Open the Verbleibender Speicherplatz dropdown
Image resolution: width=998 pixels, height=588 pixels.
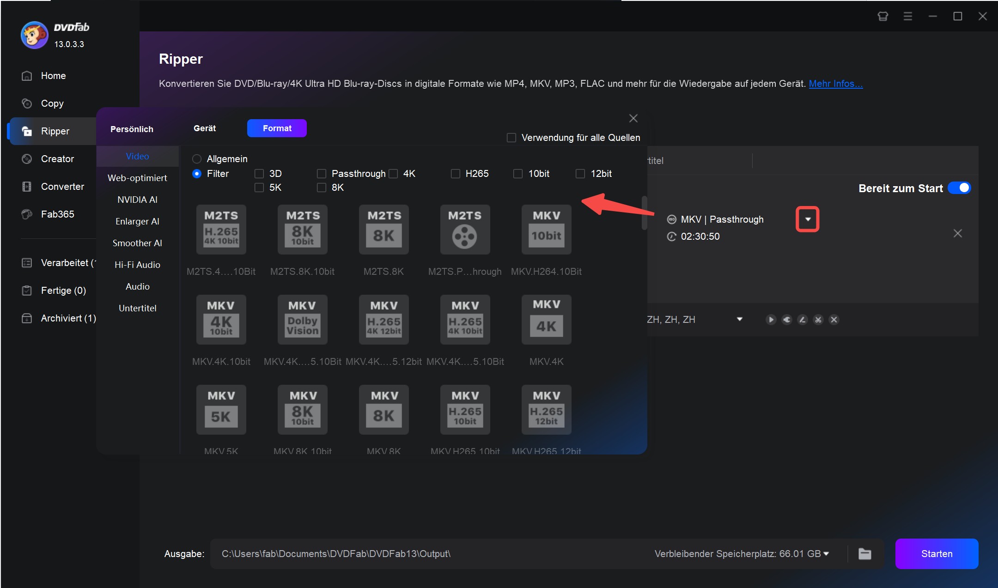pos(826,553)
